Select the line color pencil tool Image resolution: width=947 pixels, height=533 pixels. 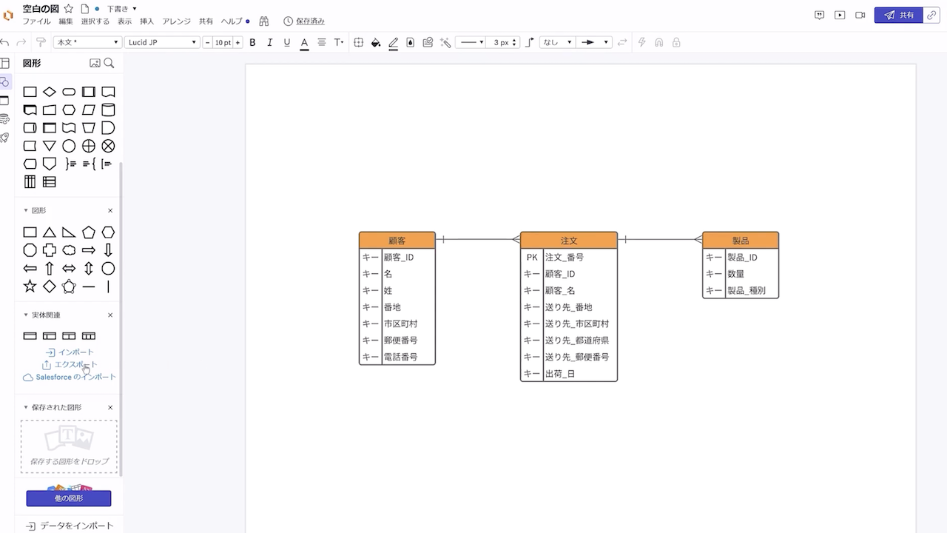(393, 42)
